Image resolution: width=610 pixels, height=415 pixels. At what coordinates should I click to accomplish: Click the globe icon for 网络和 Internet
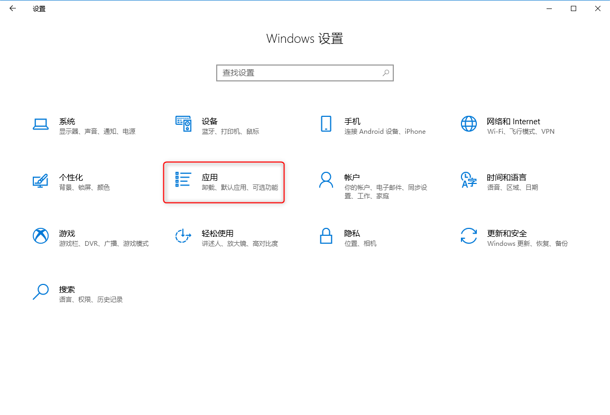469,124
